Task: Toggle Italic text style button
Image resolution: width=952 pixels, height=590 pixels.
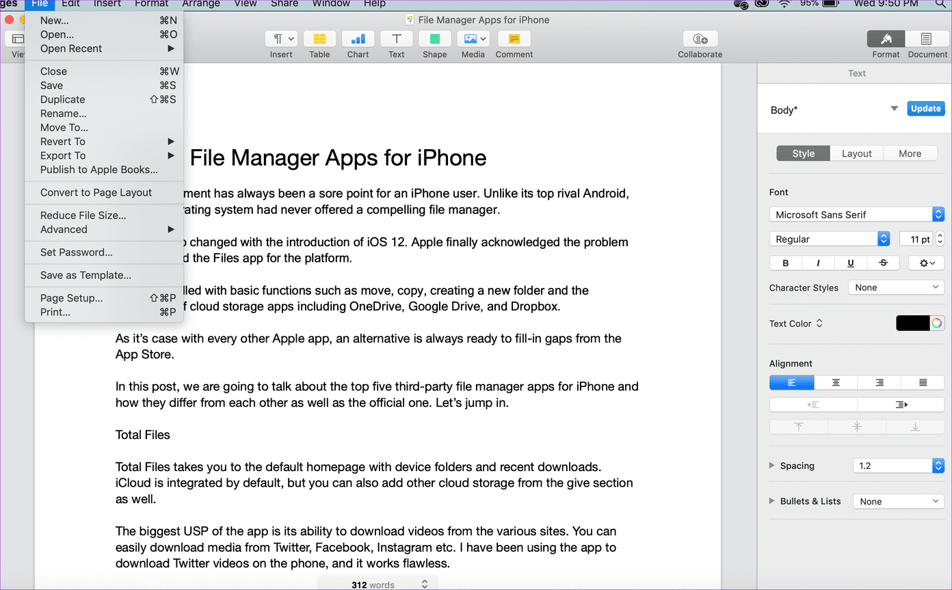Action: pos(818,263)
